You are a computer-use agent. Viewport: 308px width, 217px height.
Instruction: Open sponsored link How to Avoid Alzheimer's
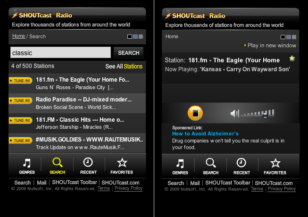205,134
